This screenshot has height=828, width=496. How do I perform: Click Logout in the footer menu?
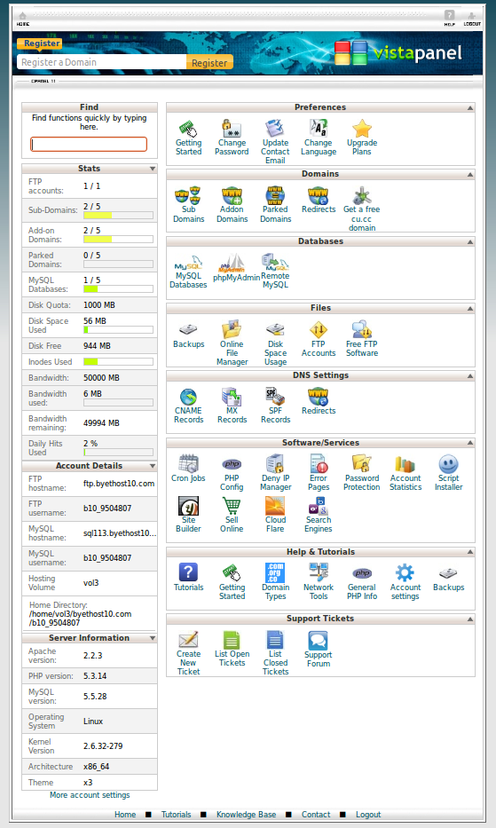368,815
